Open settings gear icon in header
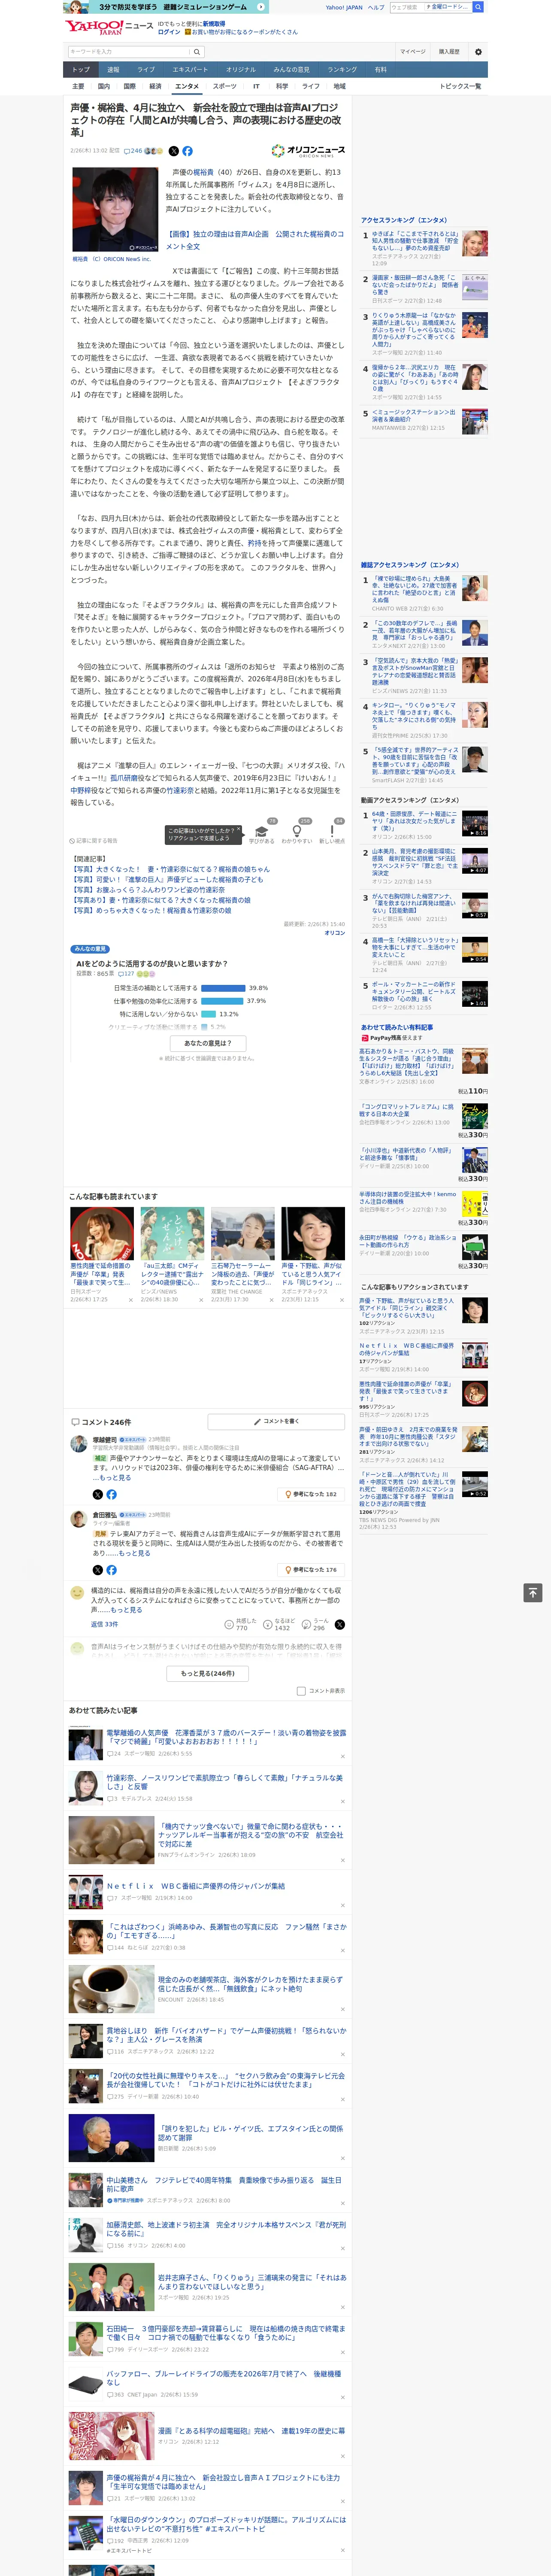This screenshot has height=2576, width=551. tap(478, 52)
